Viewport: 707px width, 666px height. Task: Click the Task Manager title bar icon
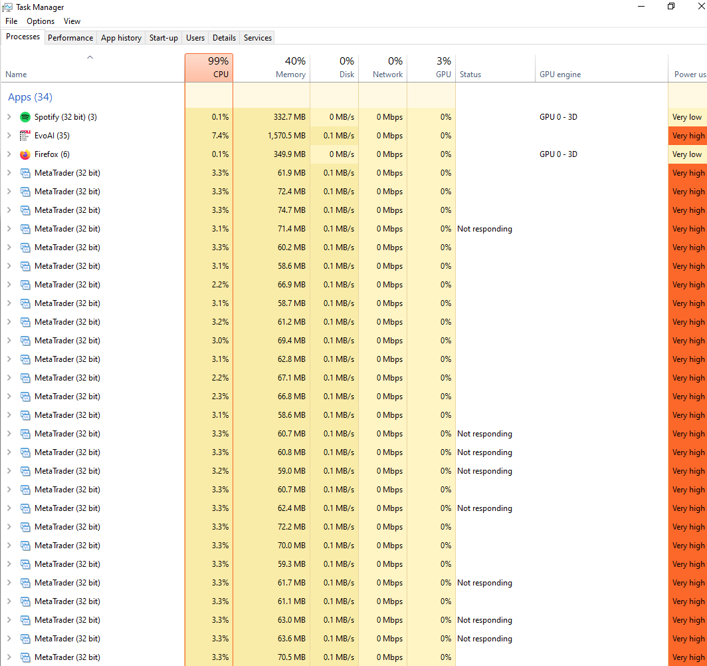point(7,7)
